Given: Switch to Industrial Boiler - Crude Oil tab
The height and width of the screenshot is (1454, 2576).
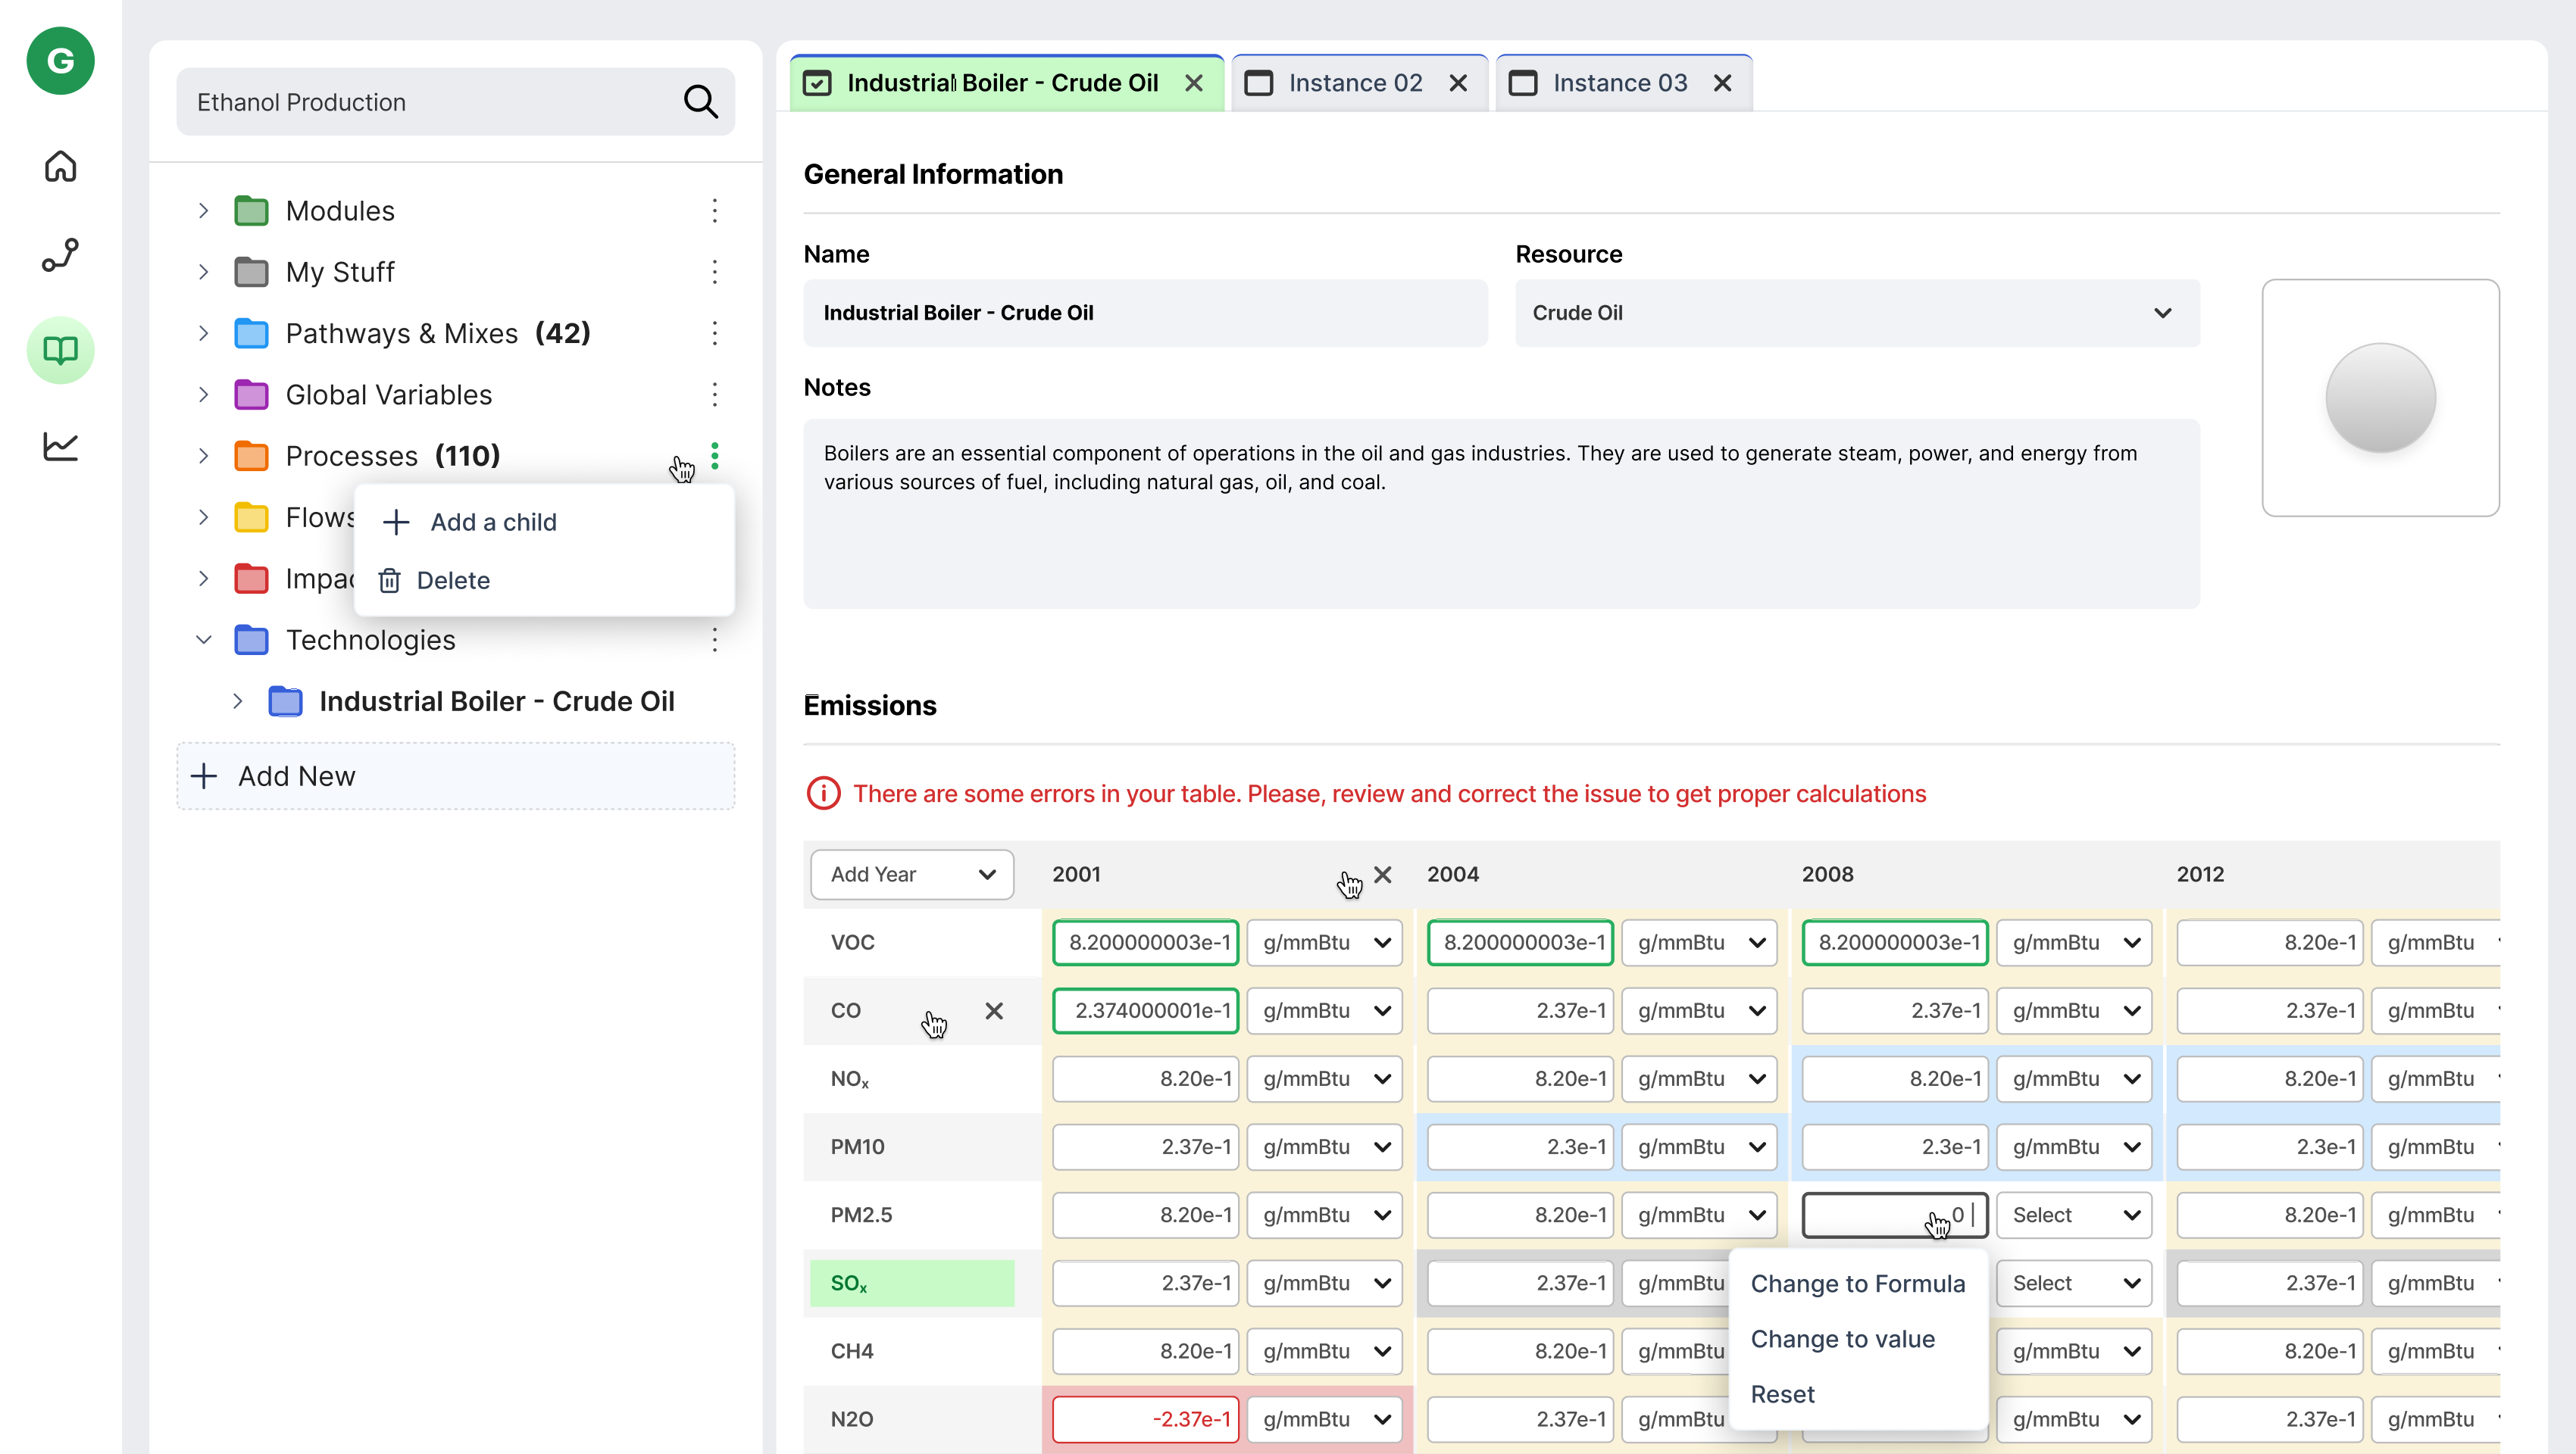Looking at the screenshot, I should [1006, 83].
